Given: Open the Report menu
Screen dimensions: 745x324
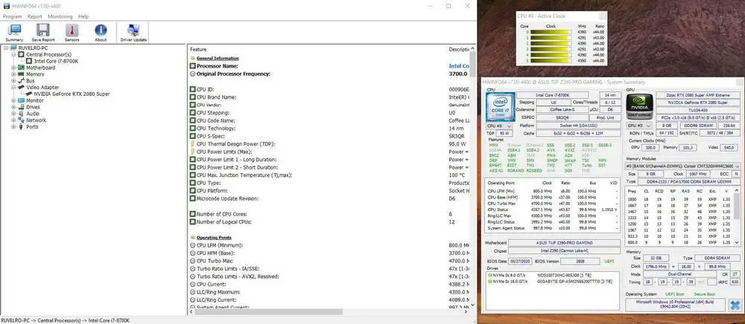Looking at the screenshot, I should 35,16.
